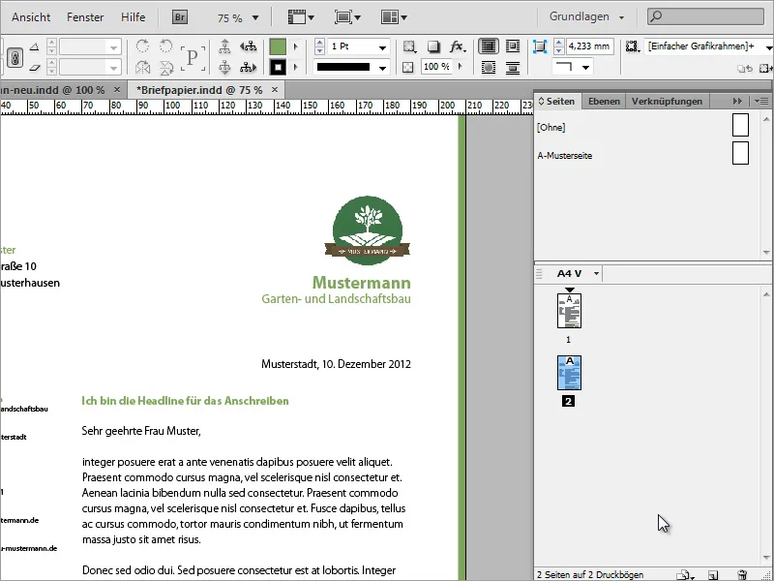
Task: Click the stroke weight stepper arrows
Action: 319,46
